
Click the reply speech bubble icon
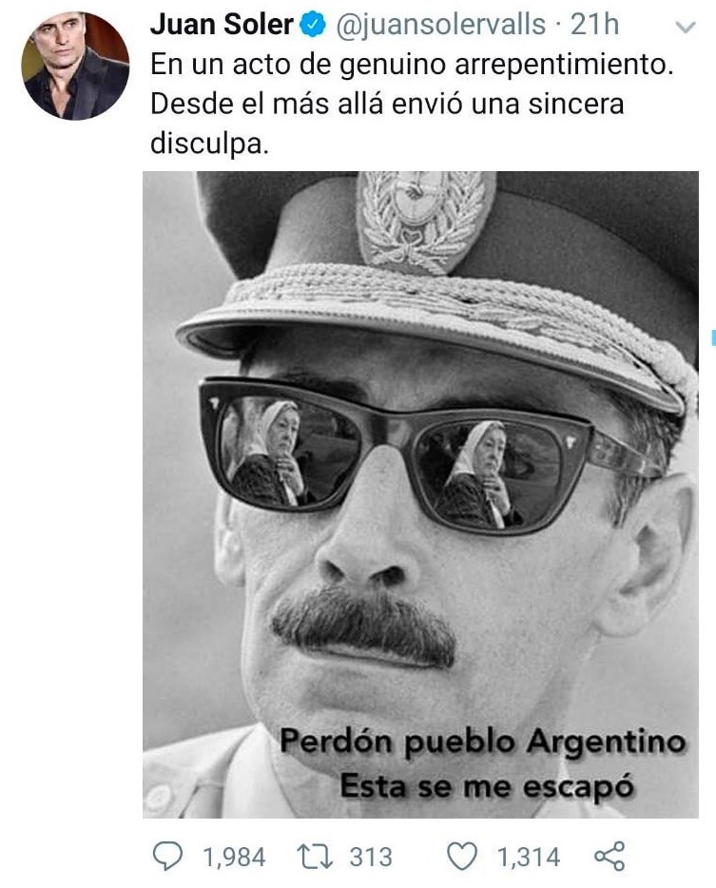pos(168,856)
